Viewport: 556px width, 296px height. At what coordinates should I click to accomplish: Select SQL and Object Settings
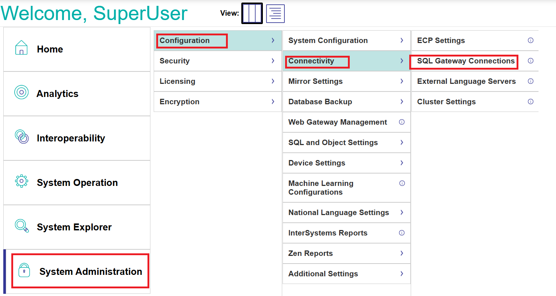[333, 143]
